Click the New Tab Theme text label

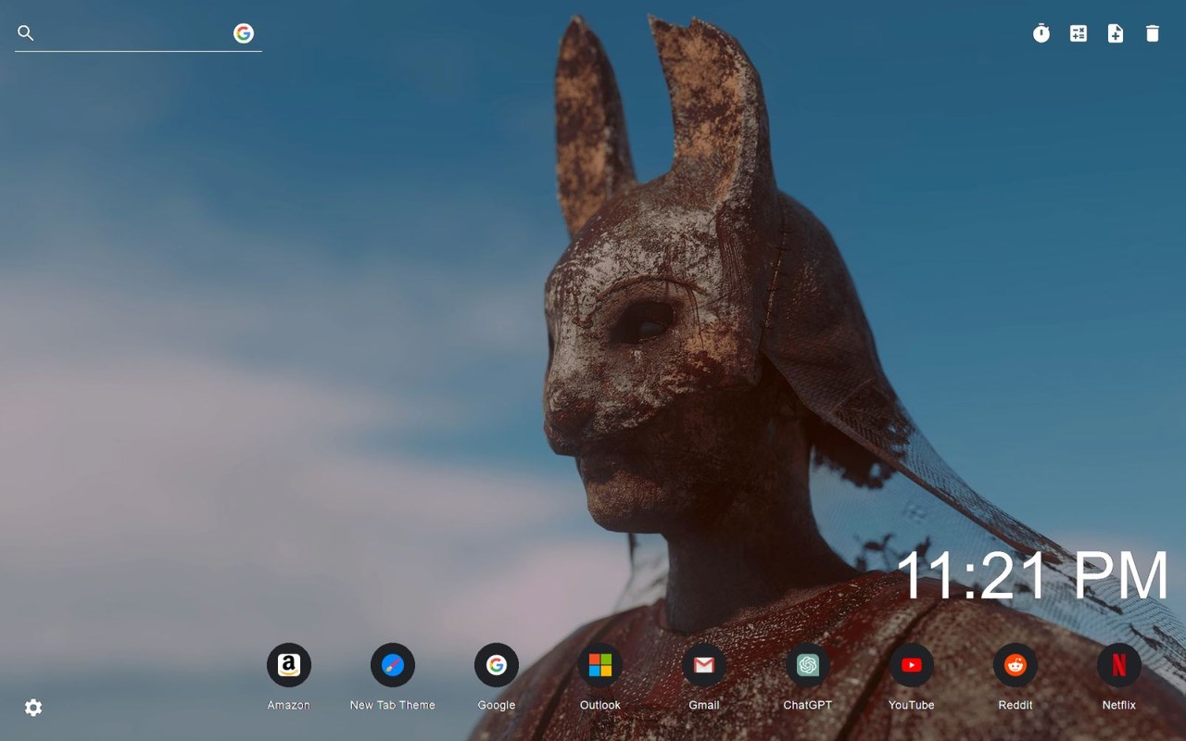tap(393, 705)
